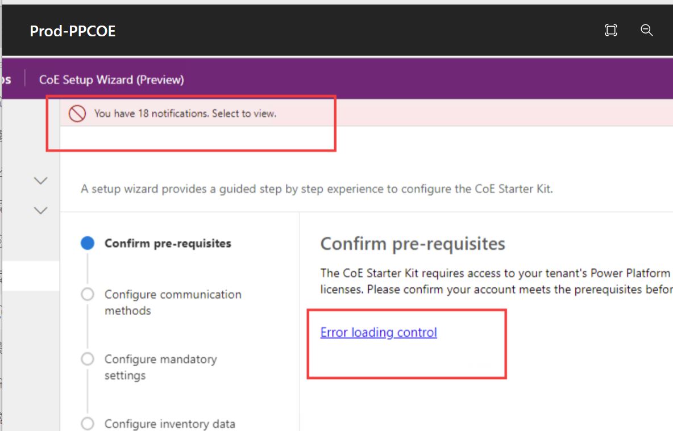Click the fullscreen toggle icon in the top bar
The height and width of the screenshot is (431, 673).
610,30
